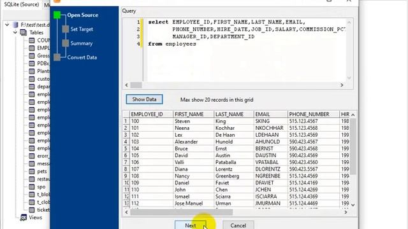Click the Tables folder icon
The height and width of the screenshot is (229, 408).
click(x=24, y=32)
